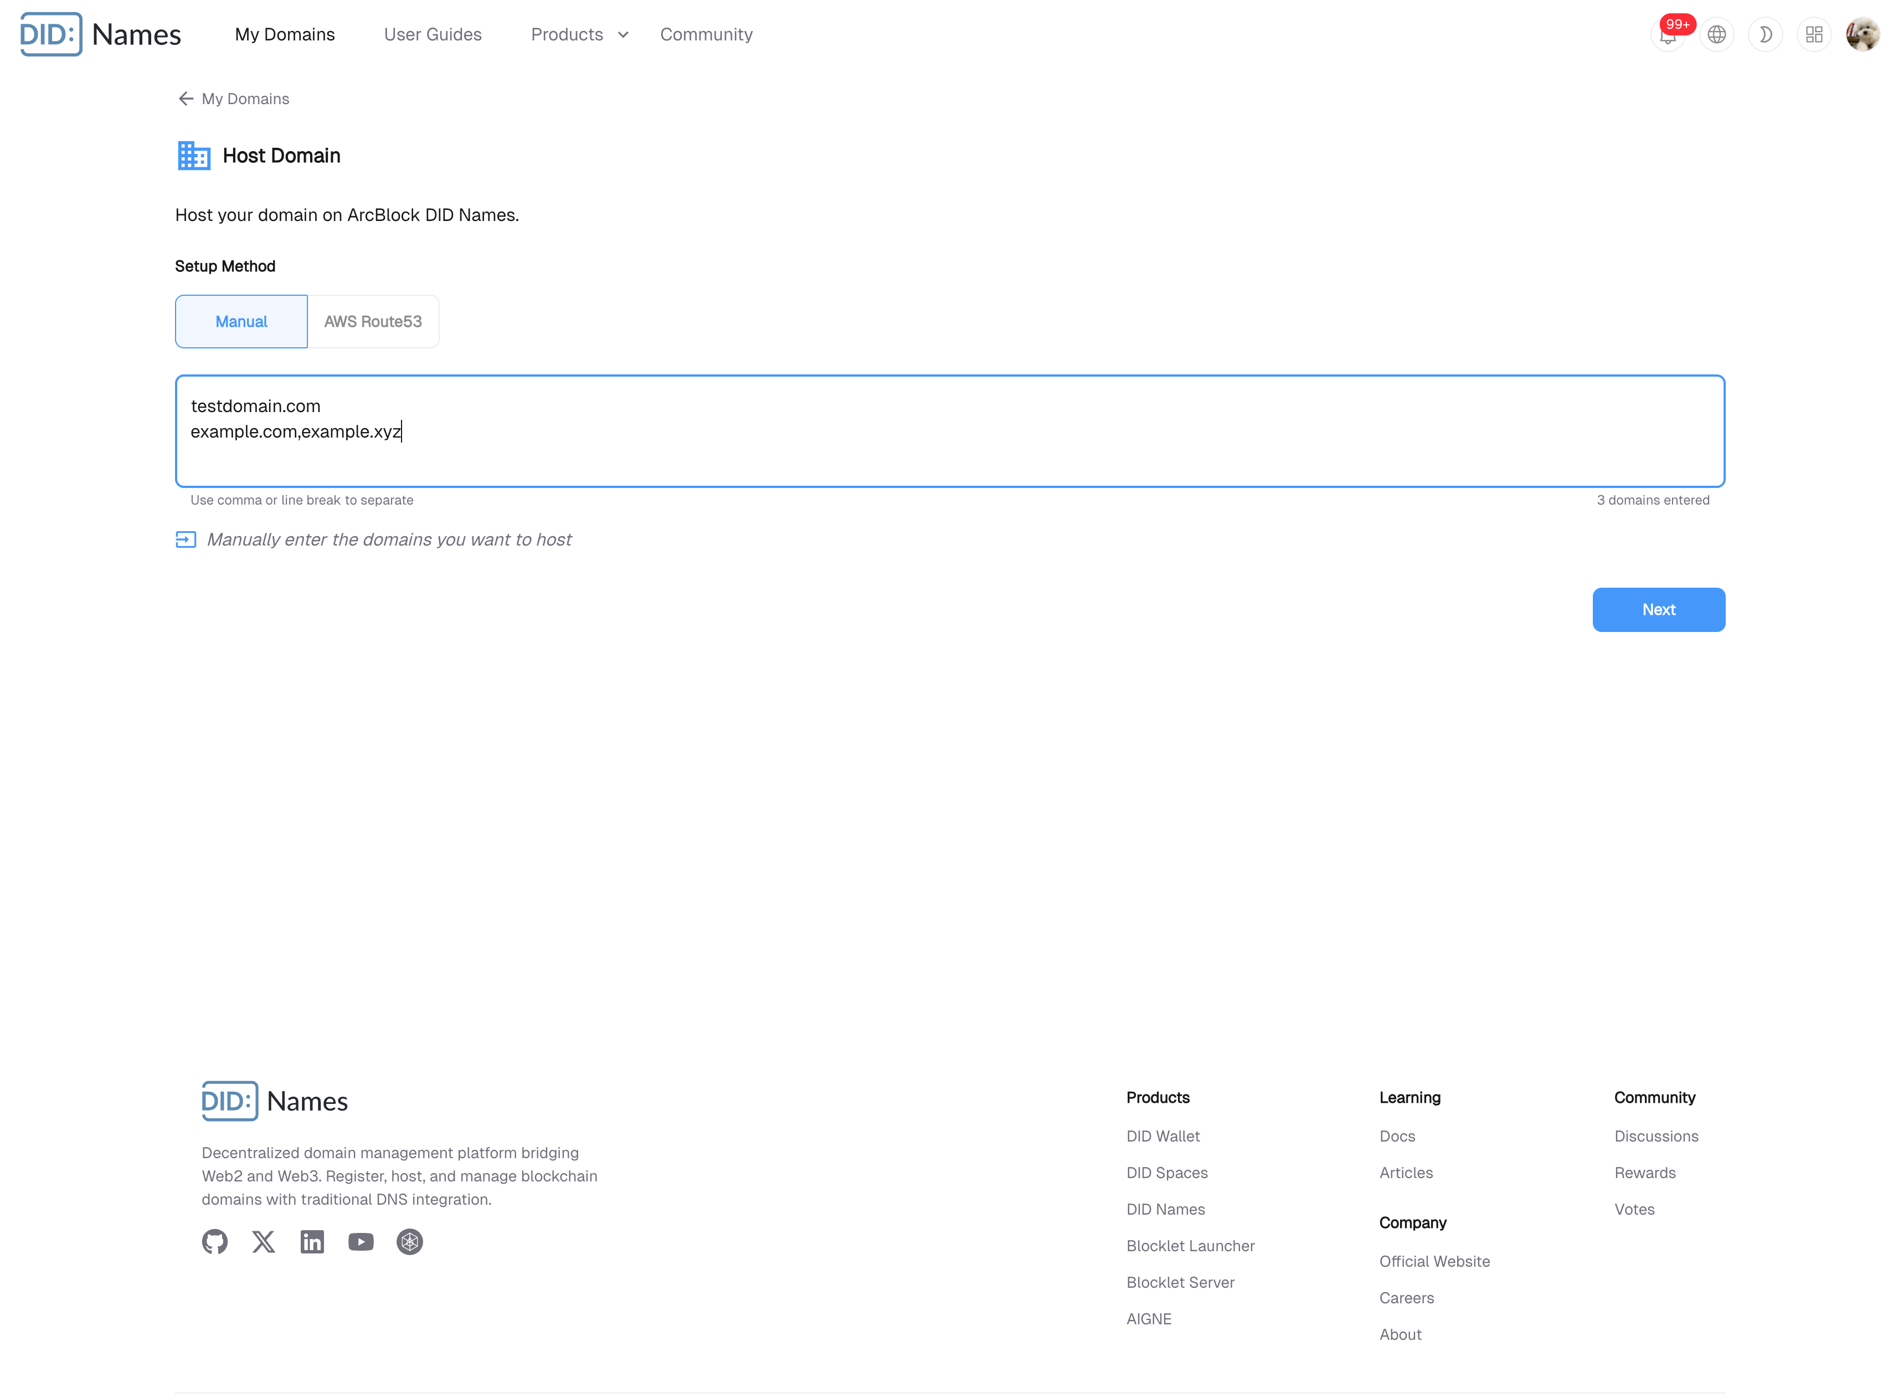1893x1398 pixels.
Task: Open the notifications bell icon
Action: (1667, 35)
